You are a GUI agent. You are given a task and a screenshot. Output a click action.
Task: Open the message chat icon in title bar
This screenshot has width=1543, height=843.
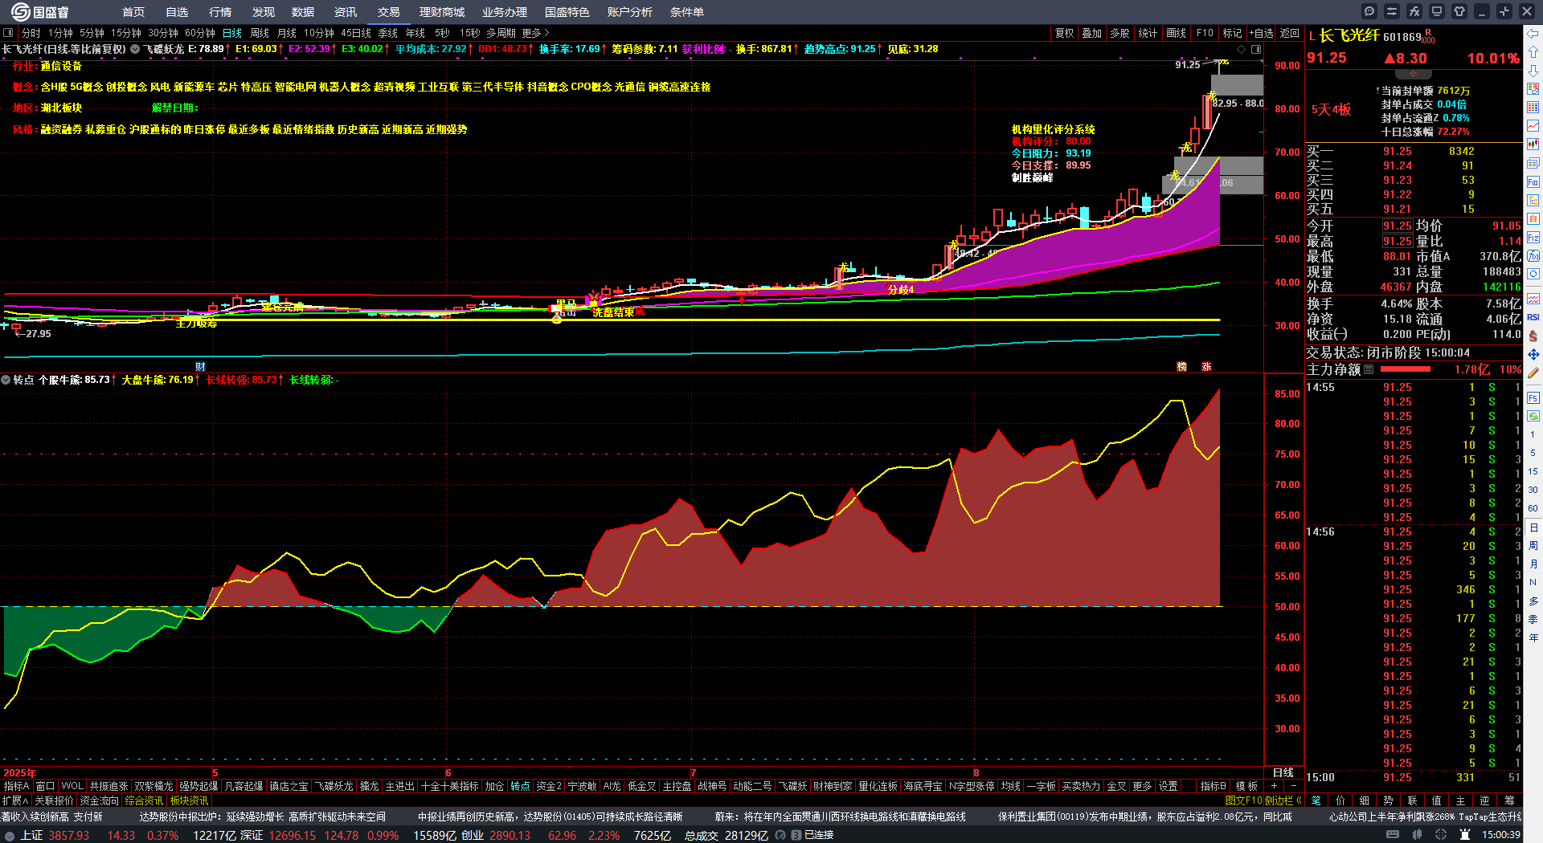pyautogui.click(x=1369, y=11)
